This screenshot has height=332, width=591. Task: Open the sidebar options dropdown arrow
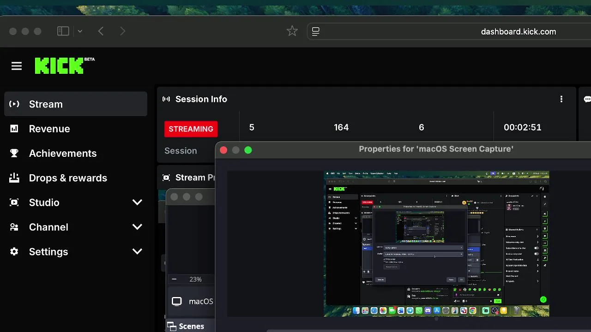click(x=80, y=31)
